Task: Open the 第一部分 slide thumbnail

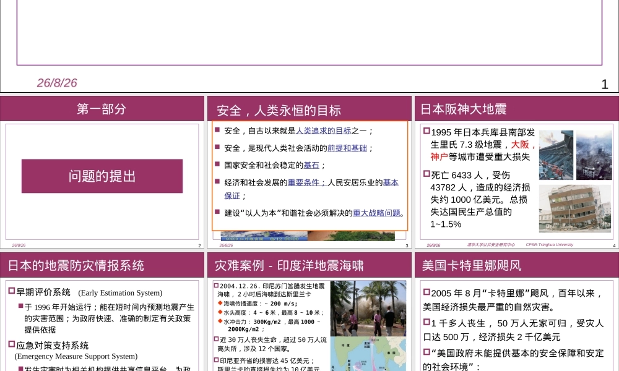Action: [102, 173]
